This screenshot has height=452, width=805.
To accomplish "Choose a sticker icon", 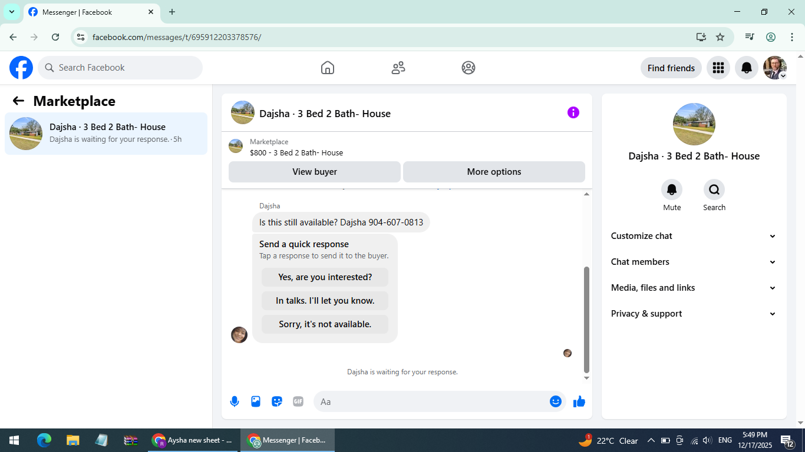I will click(x=277, y=401).
